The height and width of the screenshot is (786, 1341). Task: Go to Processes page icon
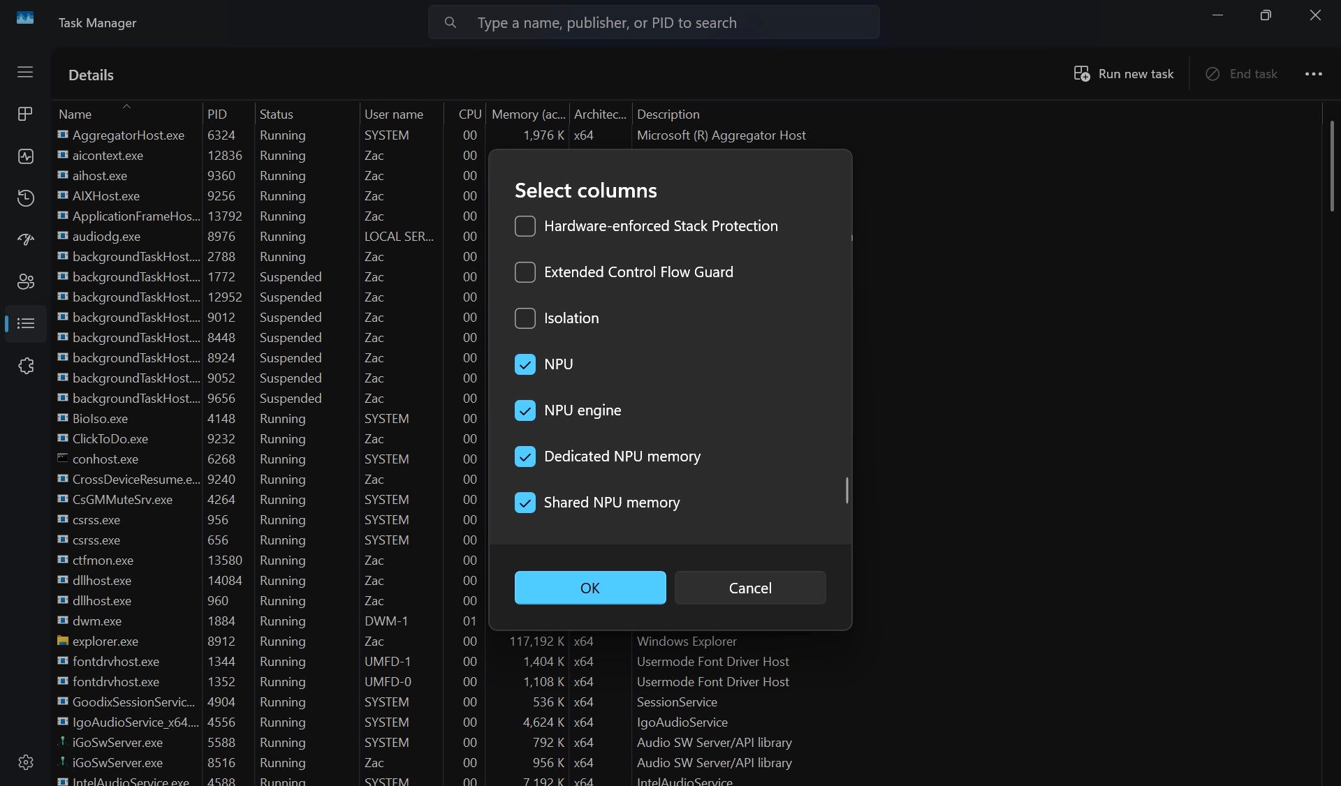(x=25, y=114)
